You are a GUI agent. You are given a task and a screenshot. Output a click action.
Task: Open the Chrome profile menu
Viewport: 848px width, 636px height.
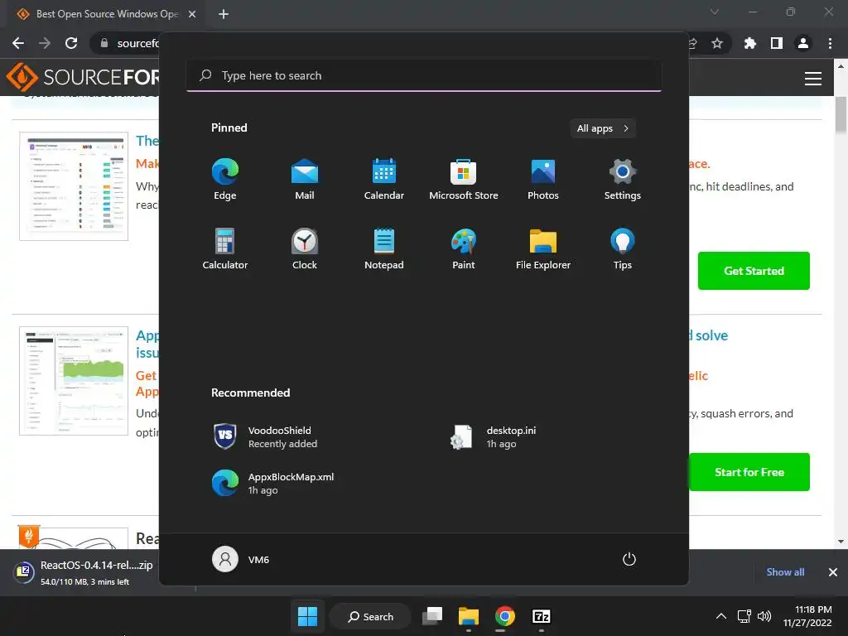tap(803, 43)
